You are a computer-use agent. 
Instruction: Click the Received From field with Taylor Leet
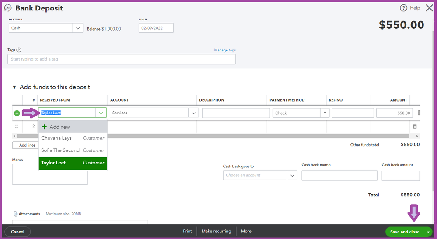[x=67, y=113]
